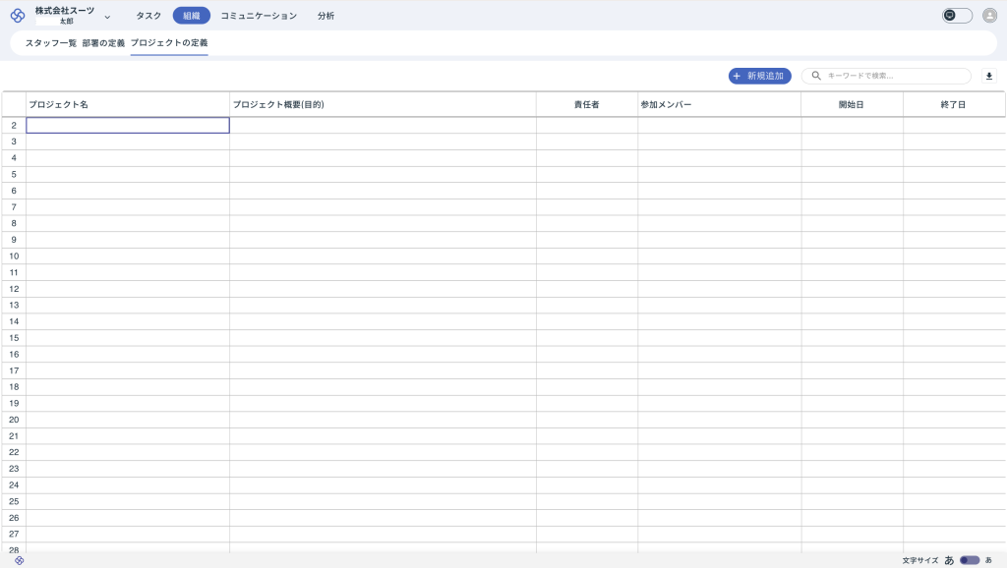Screen dimensions: 1007x568
Task: Click the large あ text size icon
Action: click(949, 560)
